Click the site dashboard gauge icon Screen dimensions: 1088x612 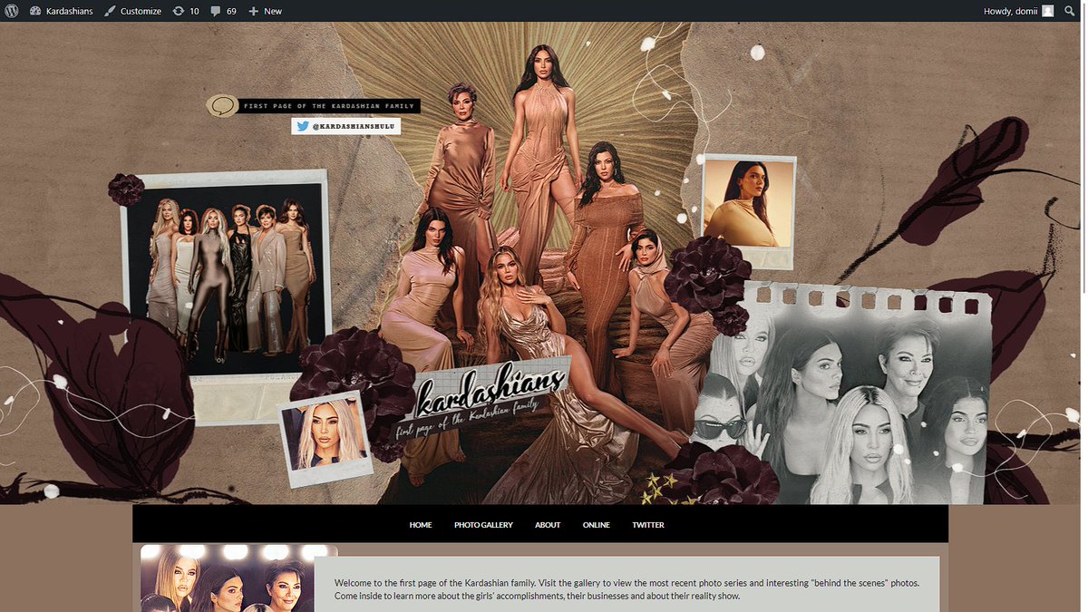pyautogui.click(x=35, y=11)
